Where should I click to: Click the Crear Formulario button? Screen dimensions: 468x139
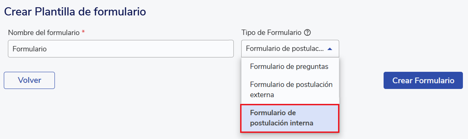click(423, 80)
